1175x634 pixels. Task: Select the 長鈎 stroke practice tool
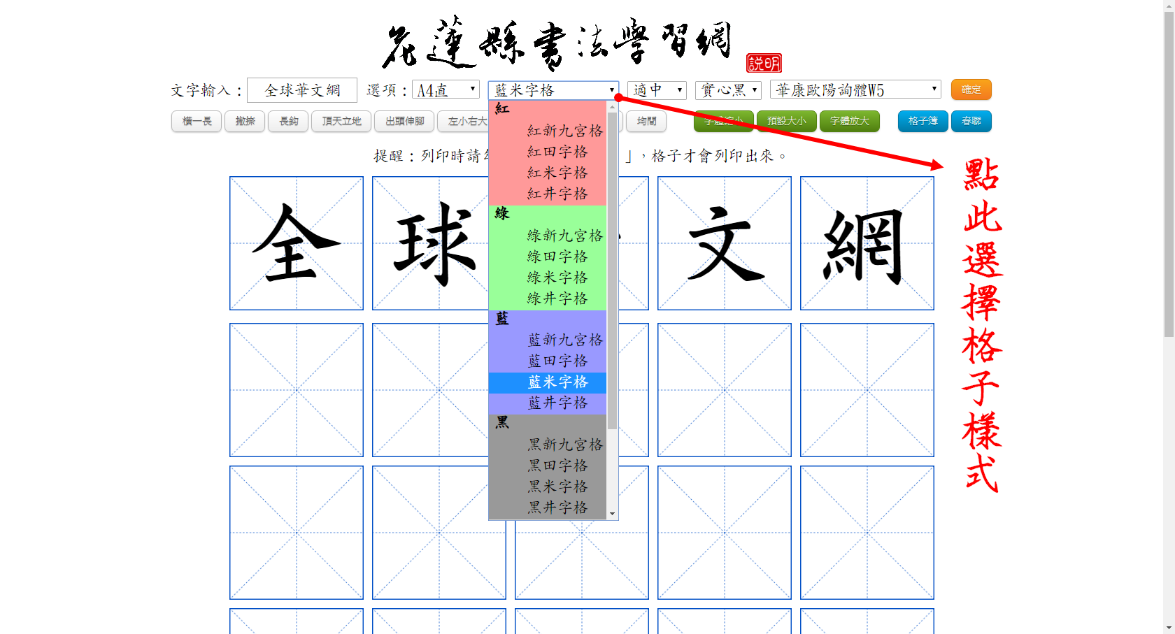[x=287, y=121]
